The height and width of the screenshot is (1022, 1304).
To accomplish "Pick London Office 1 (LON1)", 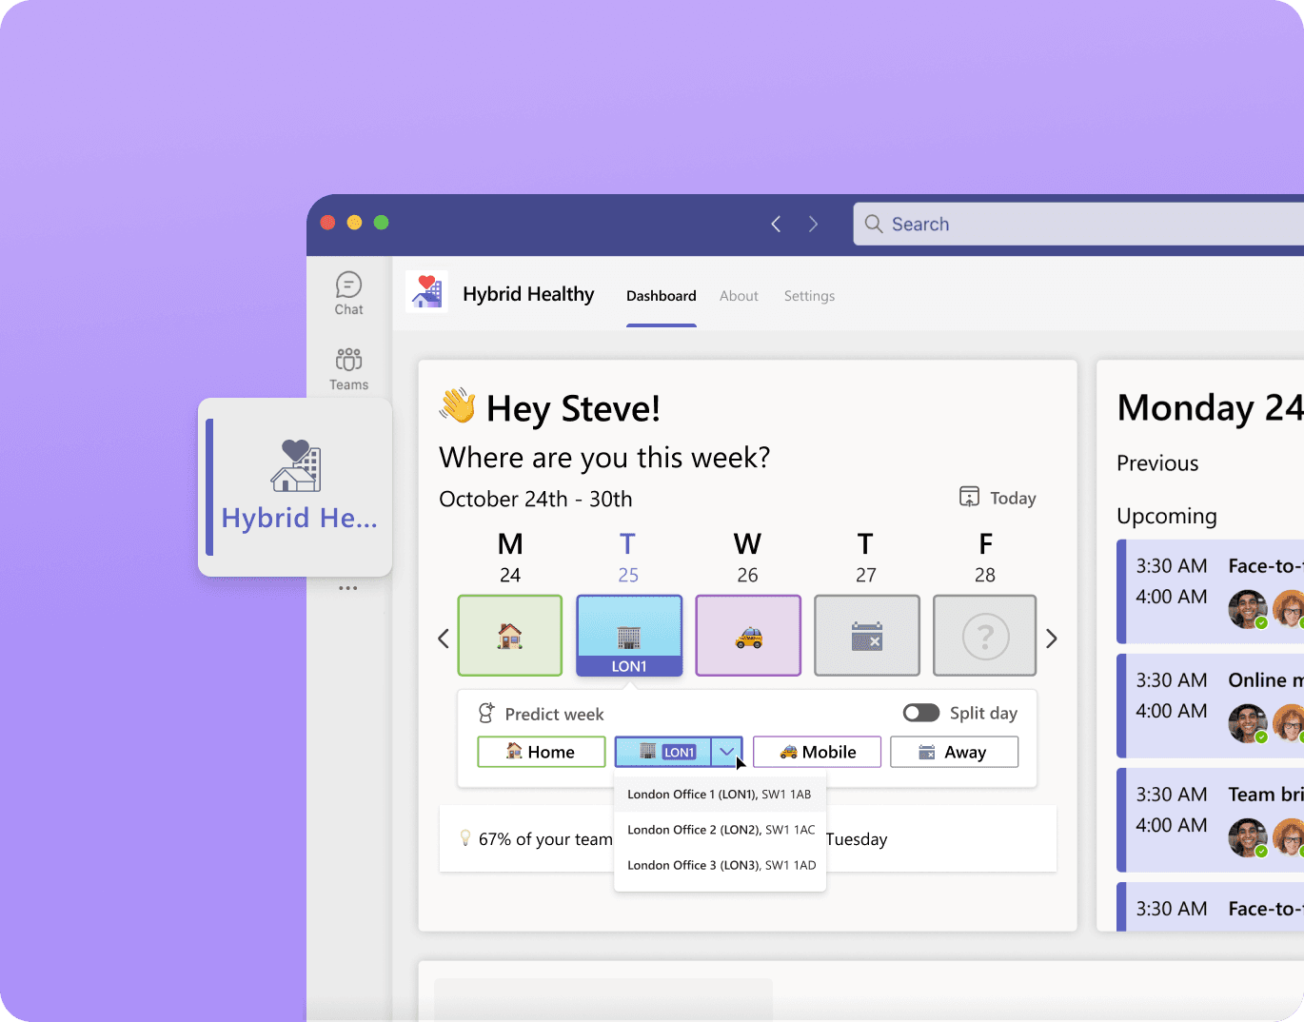I will pos(721,795).
